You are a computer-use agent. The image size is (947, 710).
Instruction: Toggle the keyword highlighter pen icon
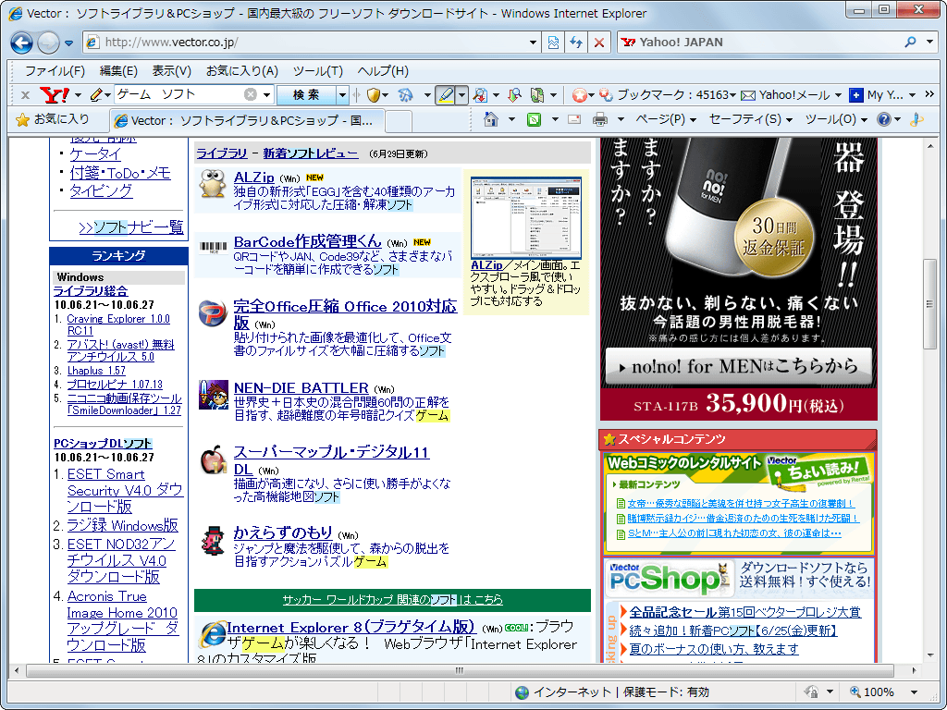pyautogui.click(x=445, y=95)
